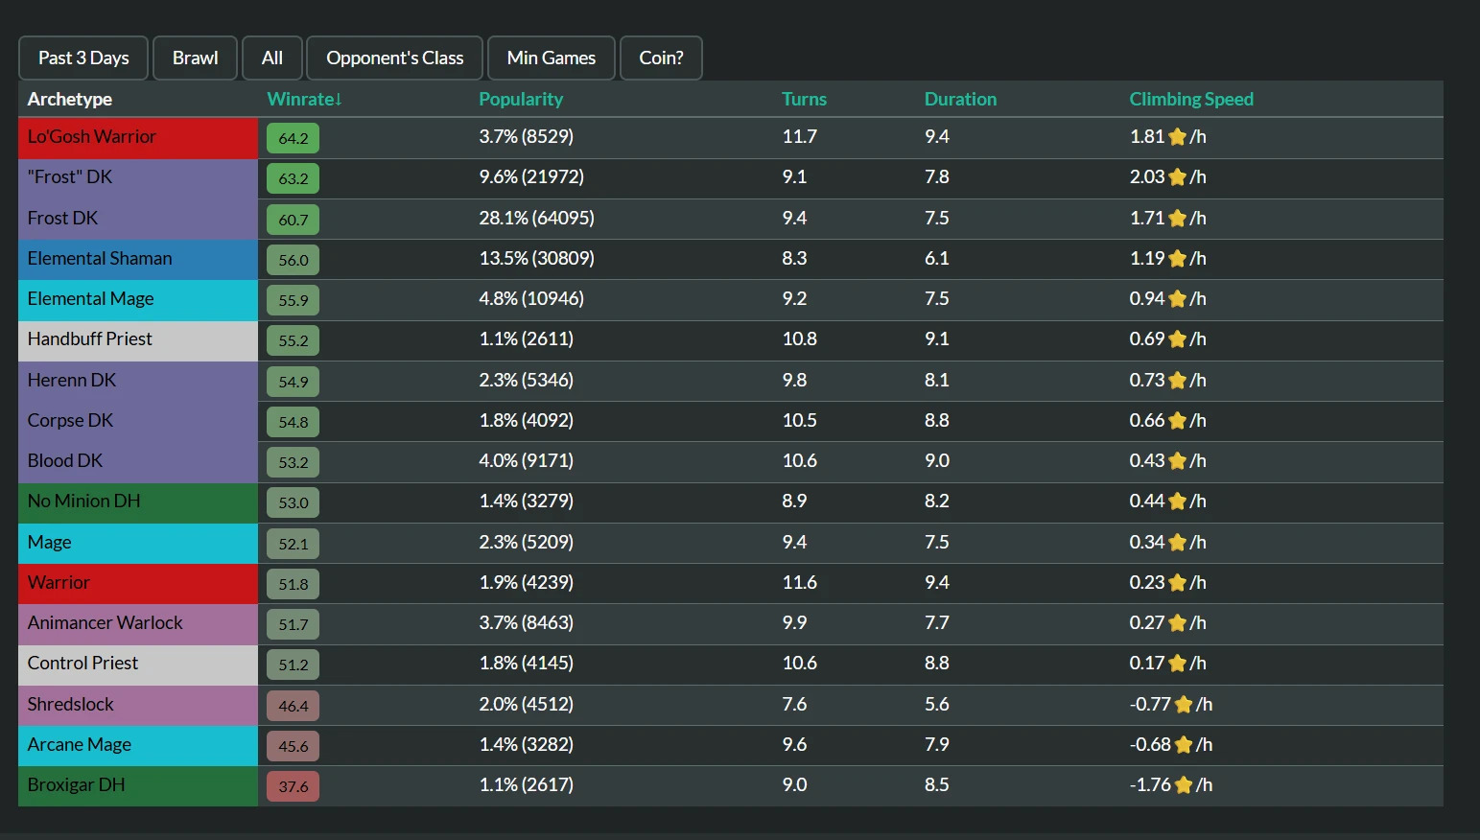Click the star icon in Animancer Warlock row

pos(1177,623)
